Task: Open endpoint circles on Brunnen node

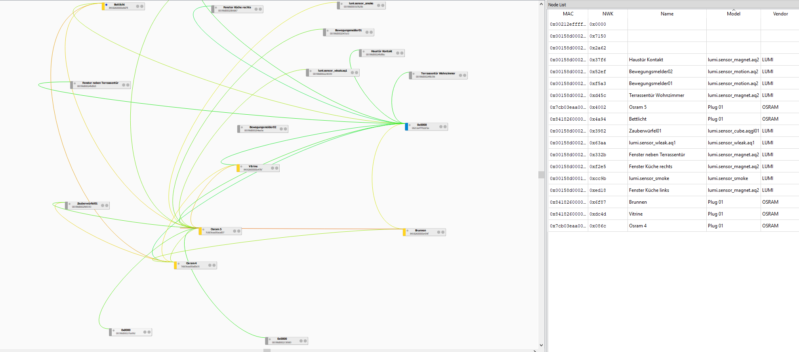Action: pyautogui.click(x=441, y=232)
